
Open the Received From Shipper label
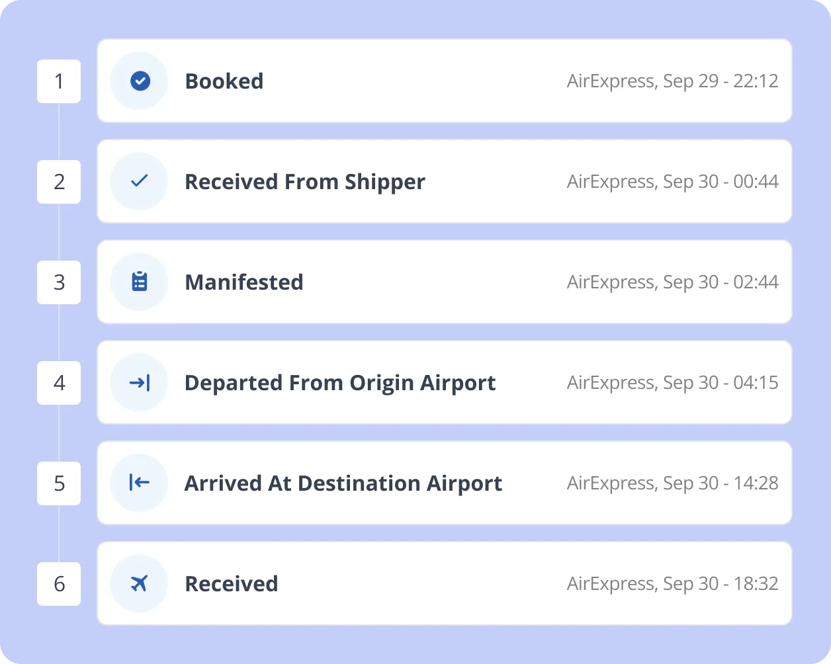coord(305,182)
